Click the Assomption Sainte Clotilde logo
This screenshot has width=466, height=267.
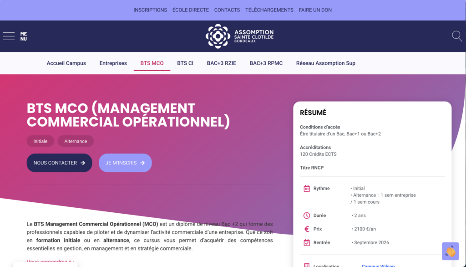click(x=239, y=36)
